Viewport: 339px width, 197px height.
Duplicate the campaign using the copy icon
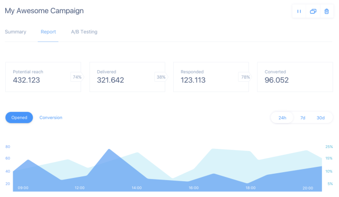[313, 11]
